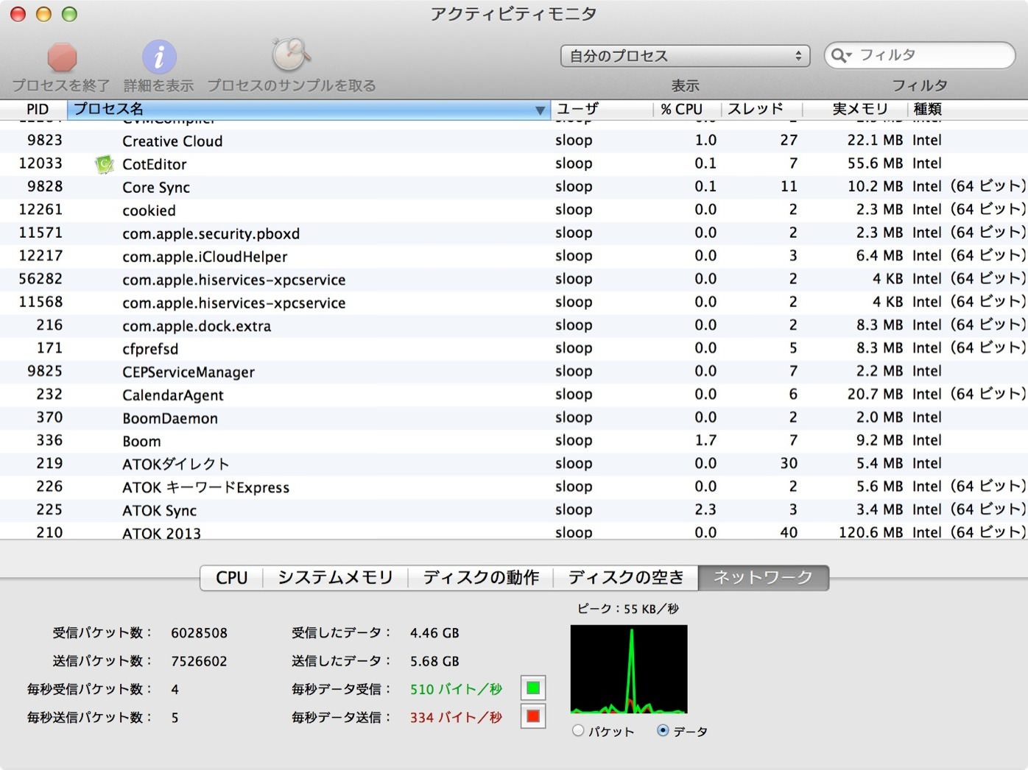Select the ATOK キーワードExpress process

point(514,487)
